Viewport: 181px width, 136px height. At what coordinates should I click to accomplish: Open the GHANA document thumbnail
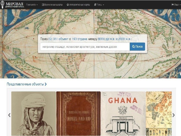(123, 114)
